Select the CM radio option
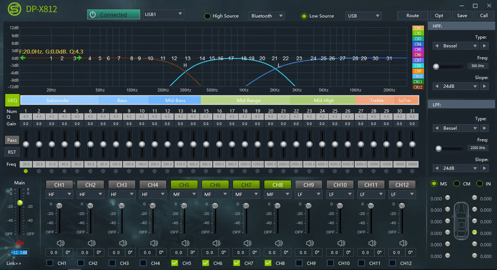 pos(457,184)
